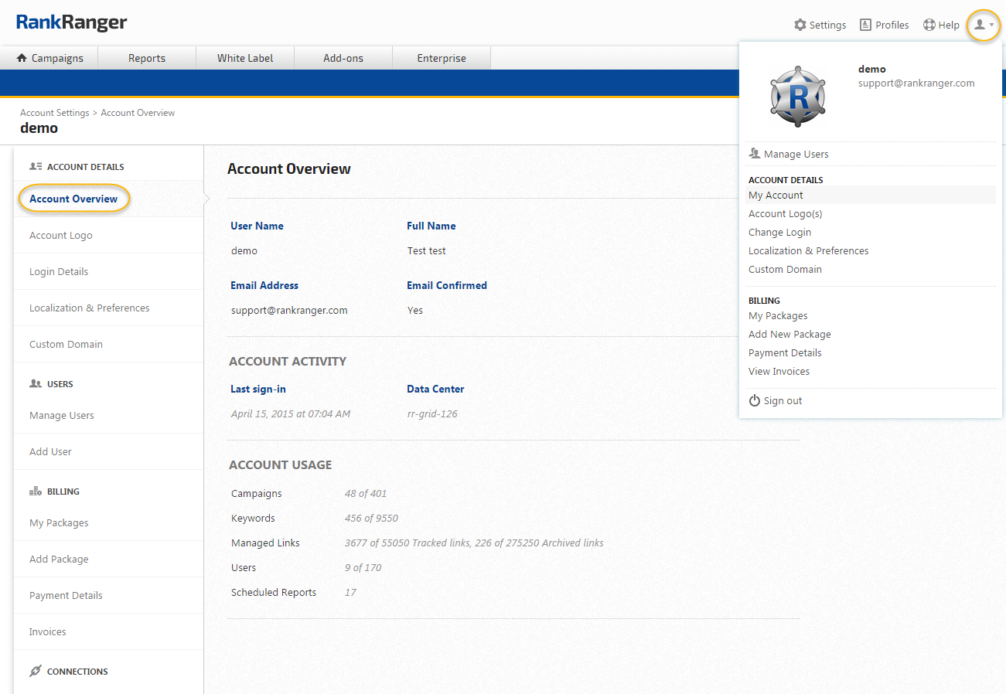Select My Account in dropdown menu
1006x694 pixels.
776,195
